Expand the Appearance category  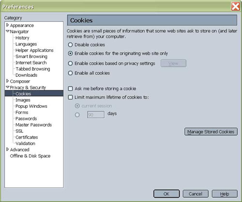(x=7, y=25)
